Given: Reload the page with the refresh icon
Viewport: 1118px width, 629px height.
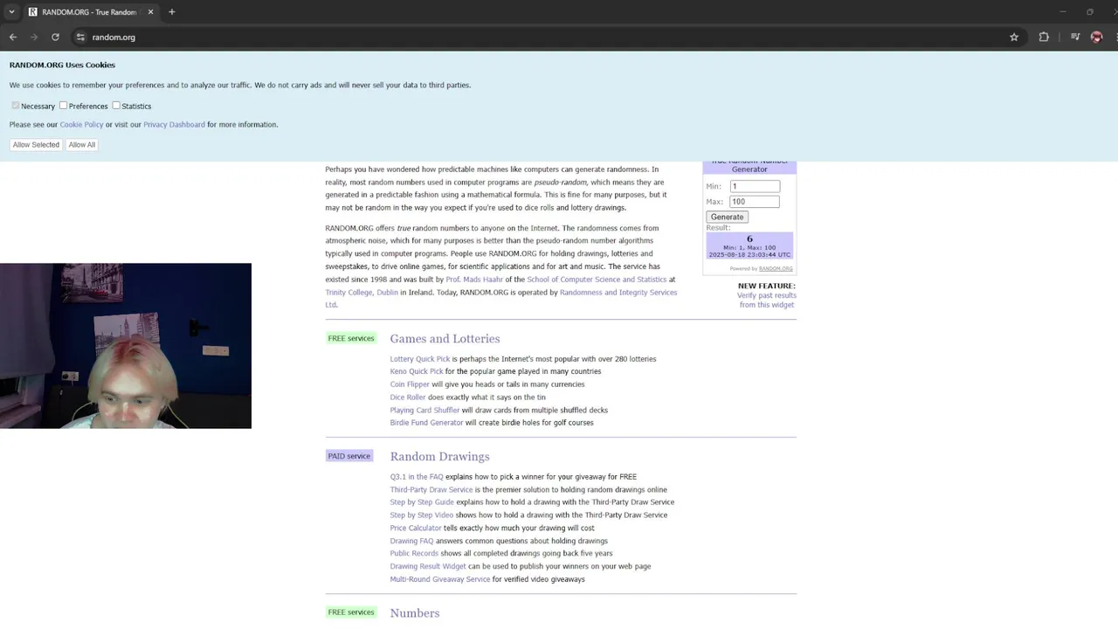Looking at the screenshot, I should tap(55, 37).
